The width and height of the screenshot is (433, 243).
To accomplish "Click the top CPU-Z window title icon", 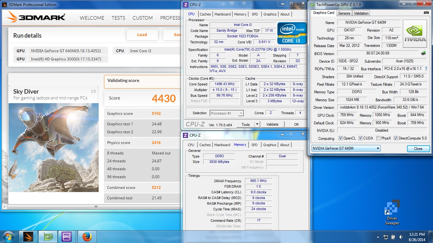I will (x=186, y=4).
